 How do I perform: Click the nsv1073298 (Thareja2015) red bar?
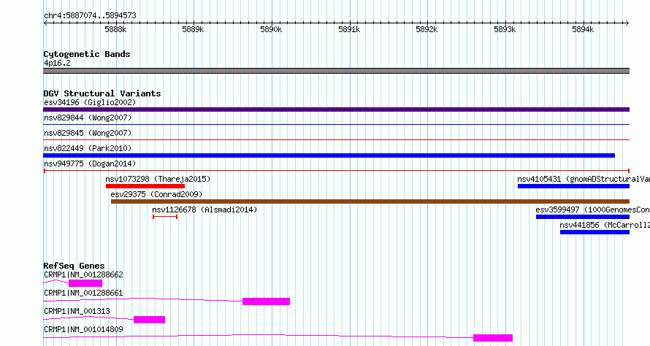pos(145,186)
